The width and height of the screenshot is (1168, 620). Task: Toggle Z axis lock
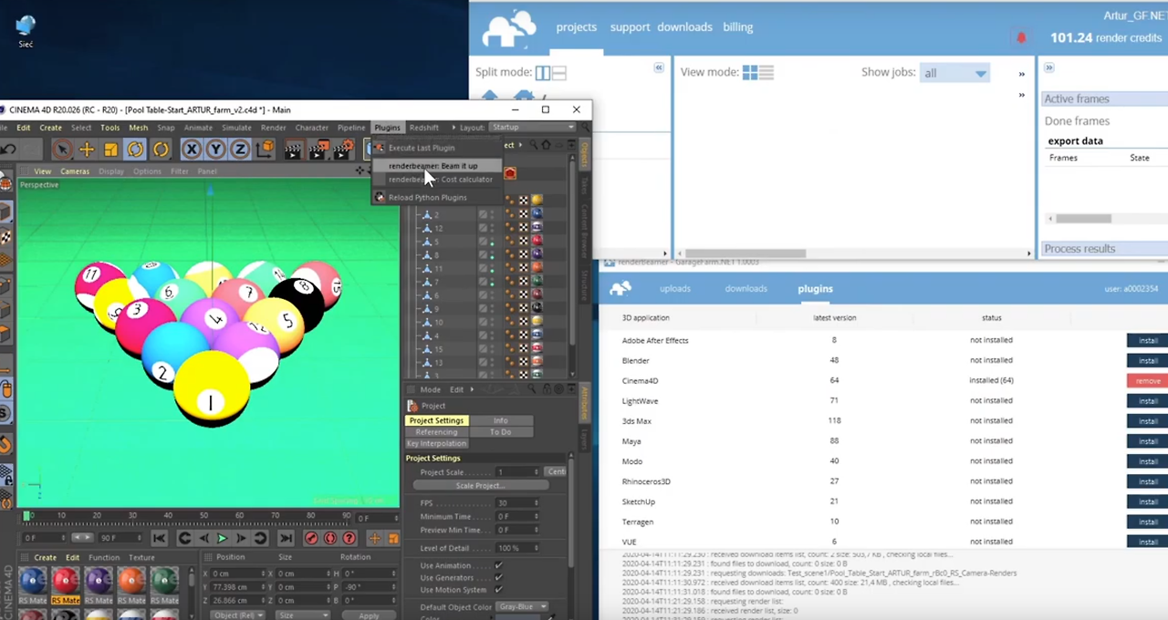[240, 150]
